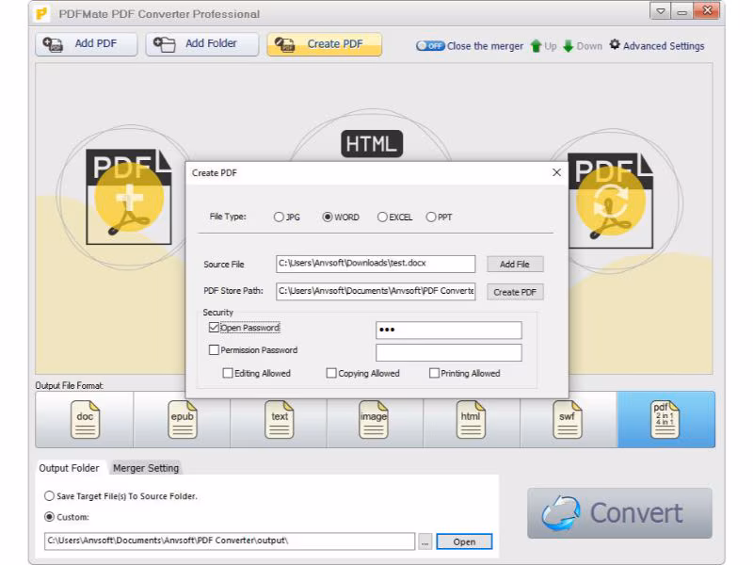Choose html output format
The height and width of the screenshot is (565, 753).
pyautogui.click(x=471, y=419)
